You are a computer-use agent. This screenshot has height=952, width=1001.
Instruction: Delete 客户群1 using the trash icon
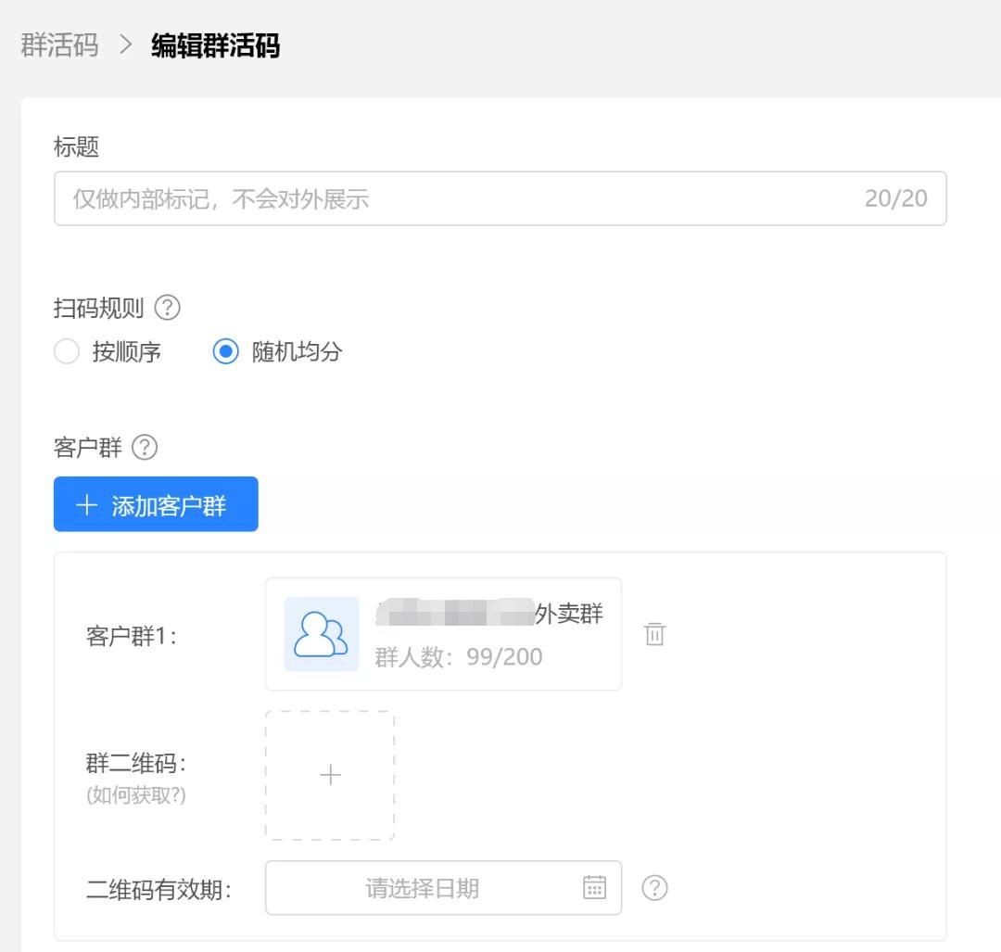[655, 634]
